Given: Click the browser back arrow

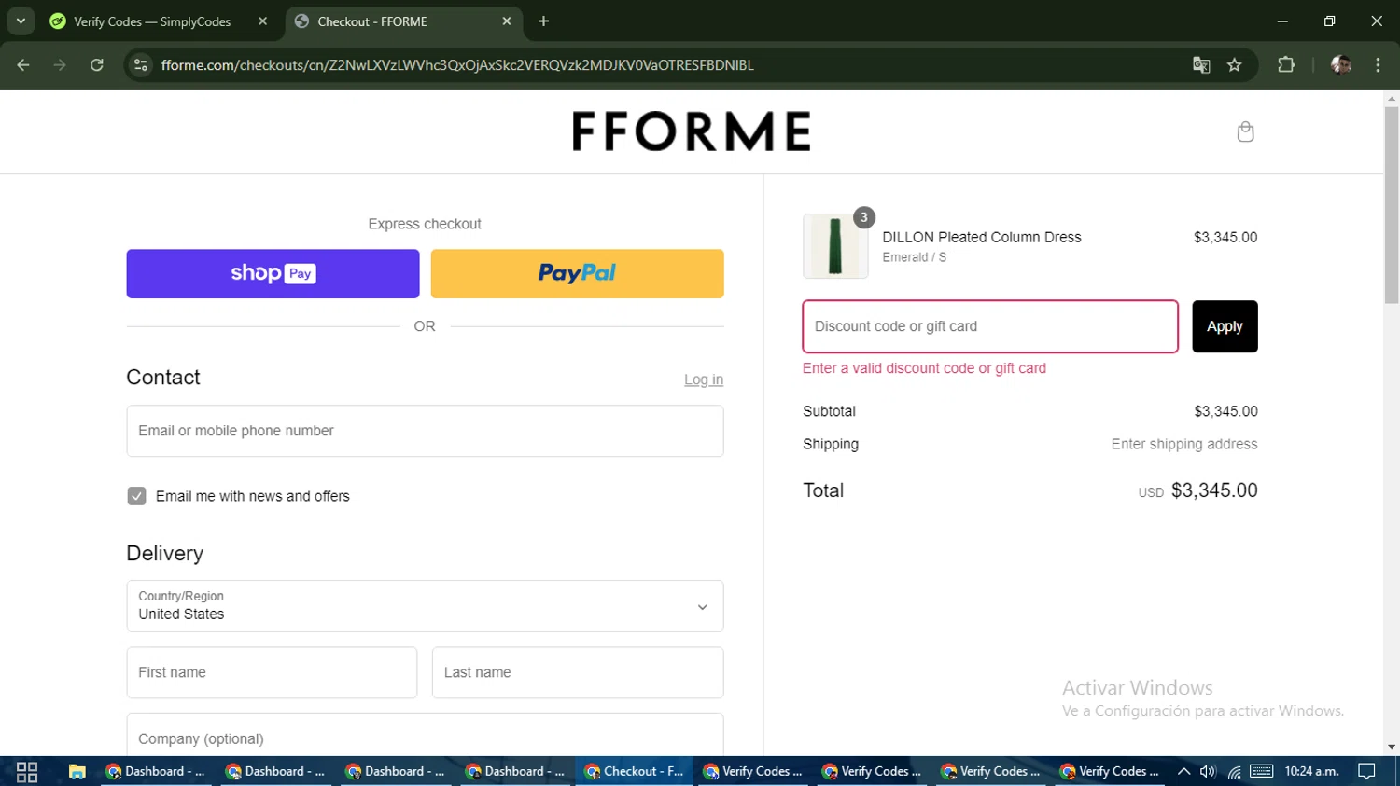Looking at the screenshot, I should 23,65.
